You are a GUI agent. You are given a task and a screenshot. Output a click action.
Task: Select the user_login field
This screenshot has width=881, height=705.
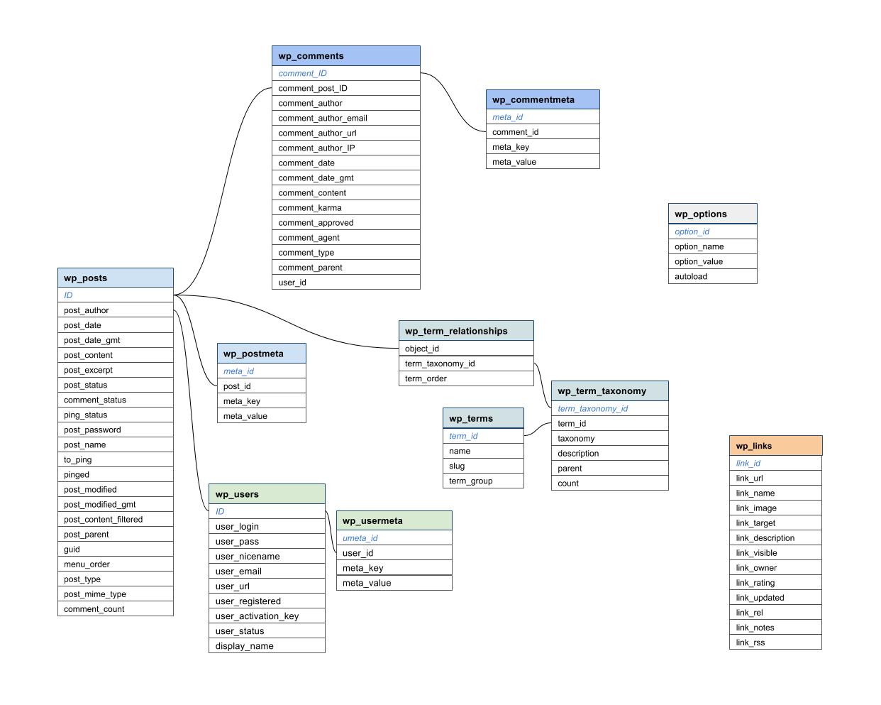point(267,526)
